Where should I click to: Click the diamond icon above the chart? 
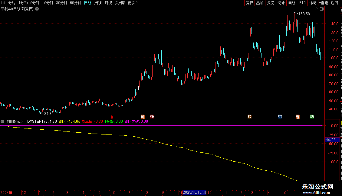(x=316, y=9)
